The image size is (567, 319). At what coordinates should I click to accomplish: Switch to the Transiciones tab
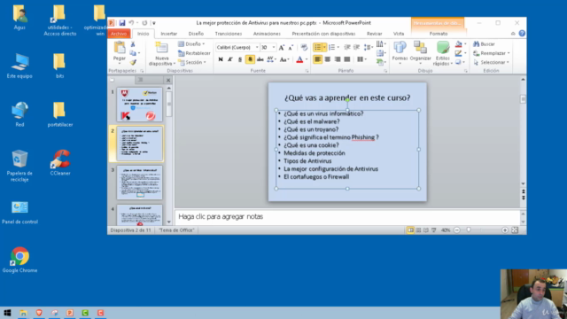point(229,34)
